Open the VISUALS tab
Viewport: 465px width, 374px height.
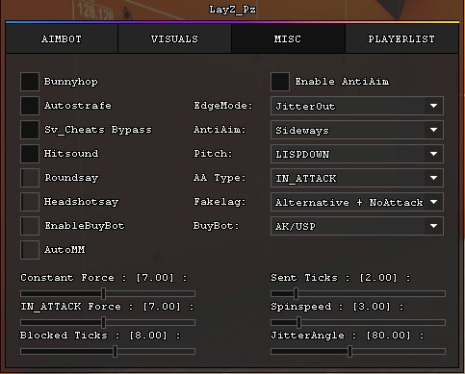[174, 38]
